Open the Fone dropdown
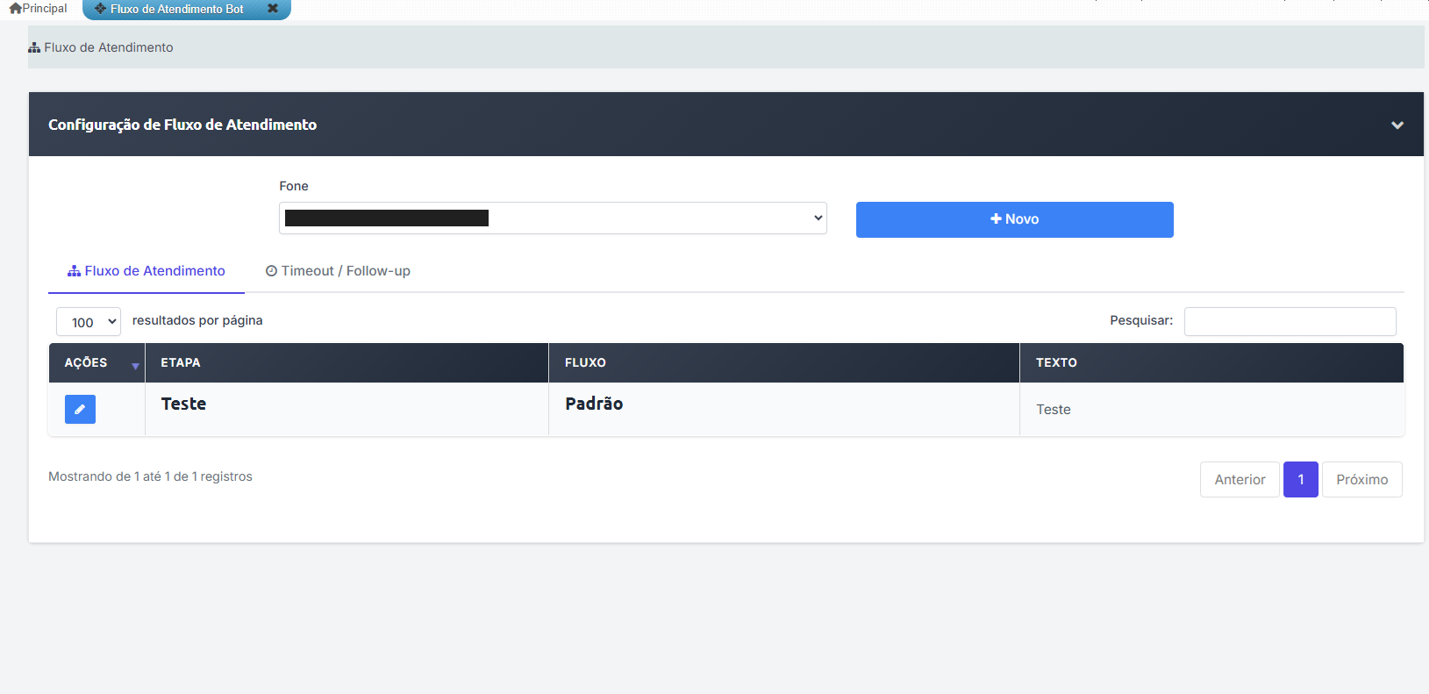The width and height of the screenshot is (1429, 694). pyautogui.click(x=553, y=218)
